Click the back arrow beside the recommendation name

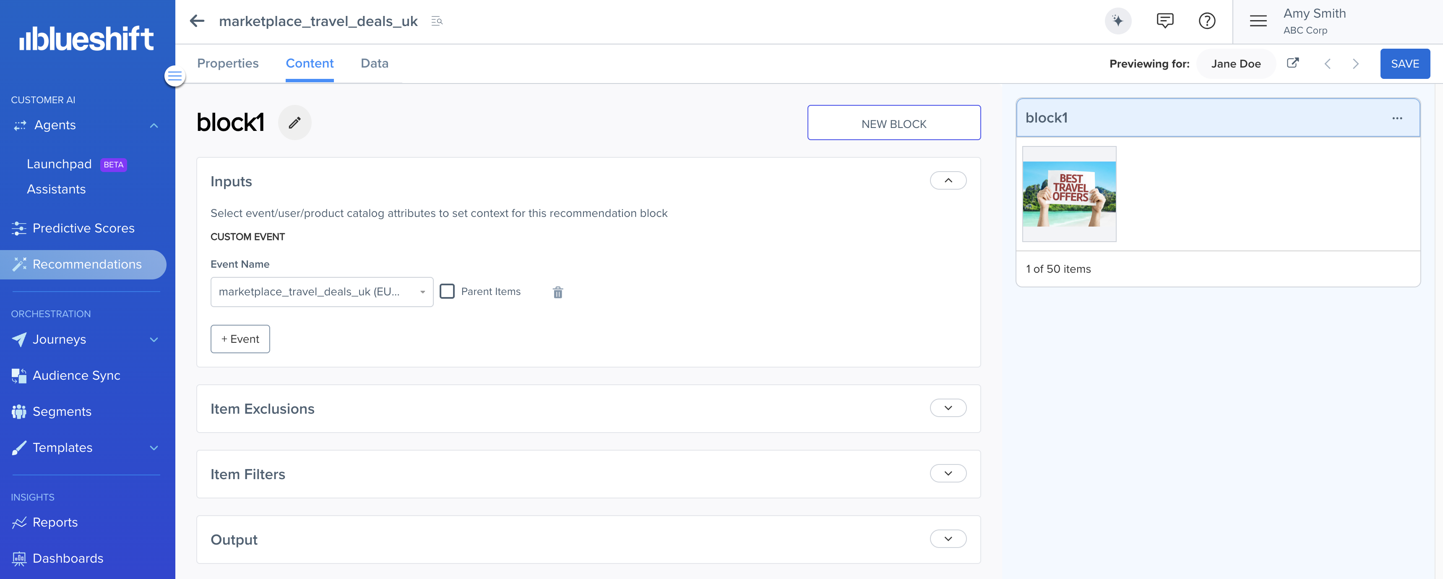click(197, 21)
